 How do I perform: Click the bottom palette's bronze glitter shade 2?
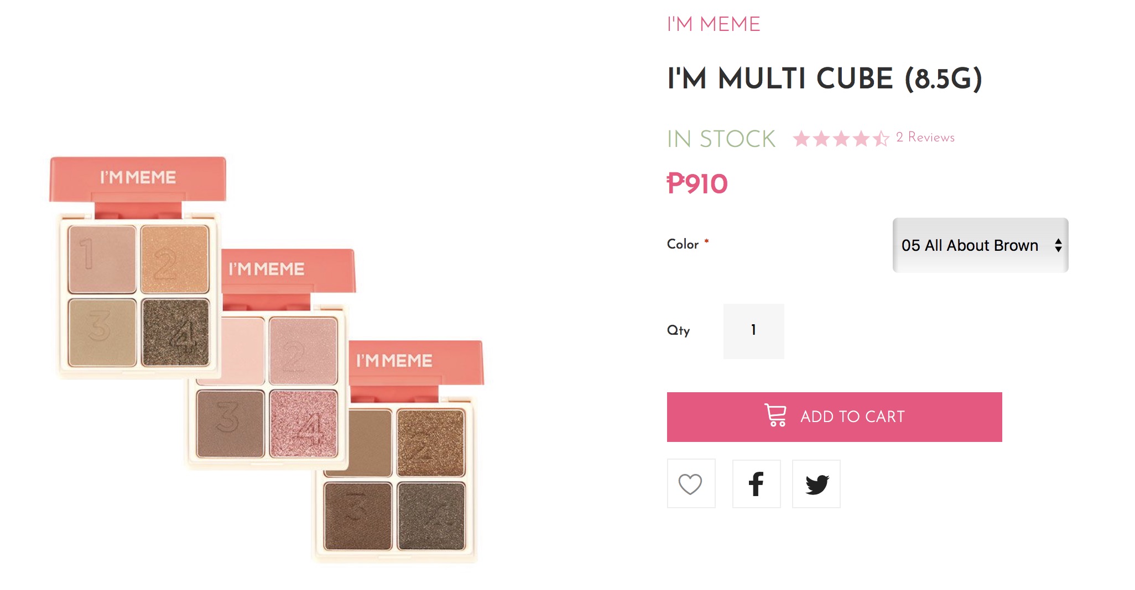coord(430,442)
